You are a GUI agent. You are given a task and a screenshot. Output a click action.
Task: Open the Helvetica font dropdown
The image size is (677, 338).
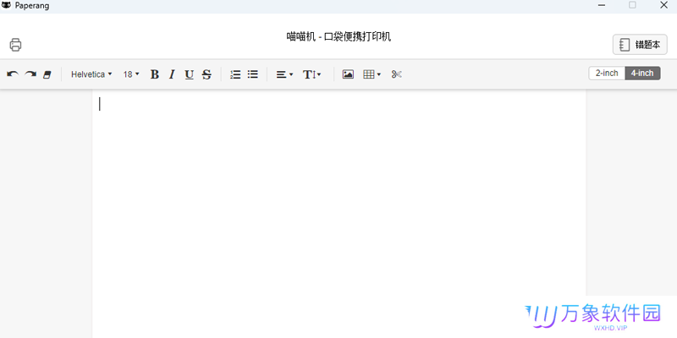91,74
